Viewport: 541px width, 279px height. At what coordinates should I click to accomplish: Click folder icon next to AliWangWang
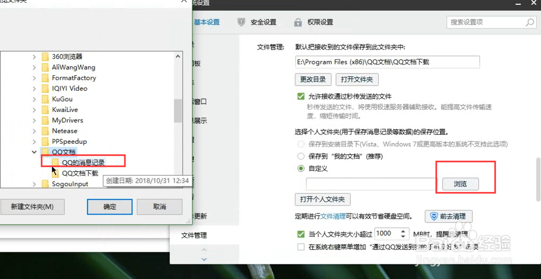(x=45, y=67)
